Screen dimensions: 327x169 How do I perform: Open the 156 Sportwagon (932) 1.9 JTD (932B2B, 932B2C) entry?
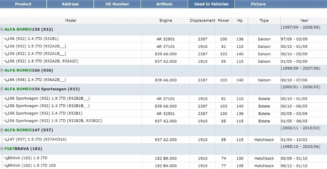coord(55,121)
